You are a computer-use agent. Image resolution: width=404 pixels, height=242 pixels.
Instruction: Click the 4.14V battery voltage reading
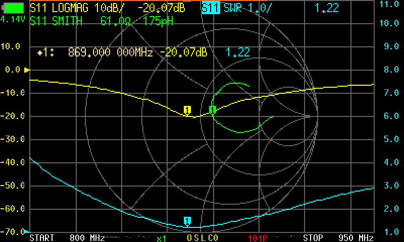click(13, 19)
